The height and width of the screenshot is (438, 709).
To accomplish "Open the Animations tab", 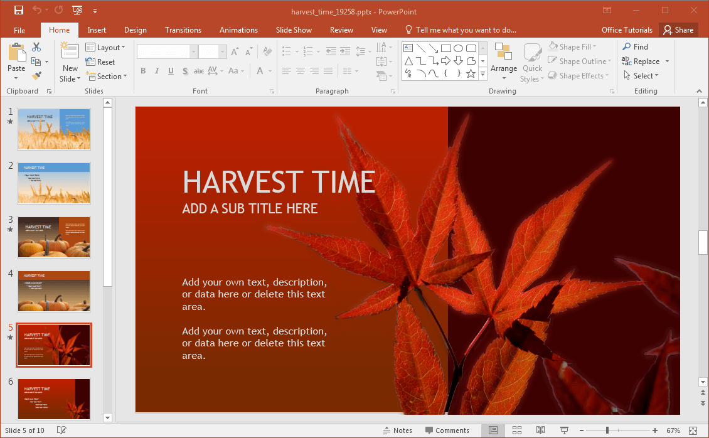I will [x=238, y=30].
